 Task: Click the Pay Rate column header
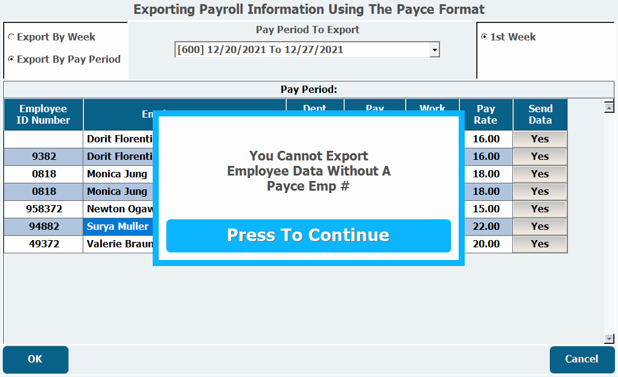tap(486, 115)
